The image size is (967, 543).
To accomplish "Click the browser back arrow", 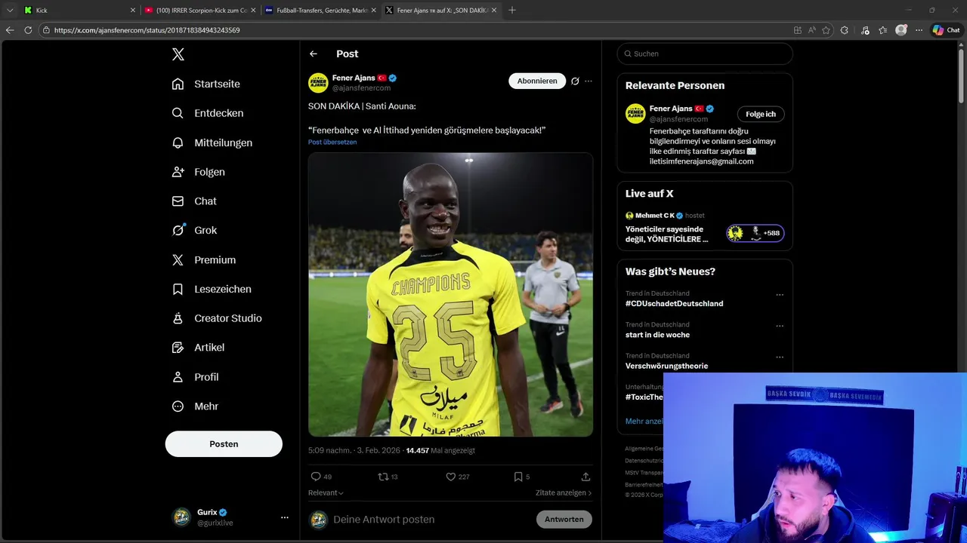I will click(10, 30).
